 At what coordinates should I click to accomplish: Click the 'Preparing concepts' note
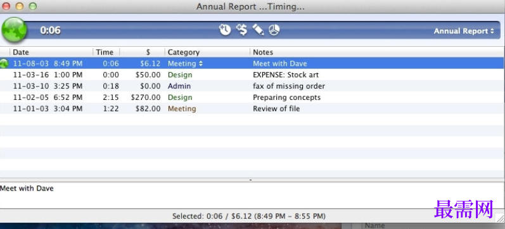coord(286,97)
